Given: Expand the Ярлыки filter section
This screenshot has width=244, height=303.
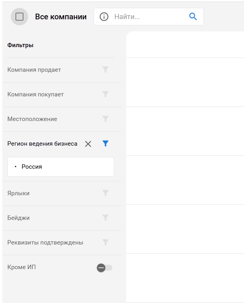Looking at the screenshot, I should pyautogui.click(x=18, y=193).
